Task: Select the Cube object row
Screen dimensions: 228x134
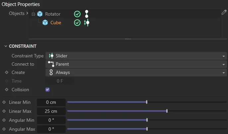Action: coord(125,23)
